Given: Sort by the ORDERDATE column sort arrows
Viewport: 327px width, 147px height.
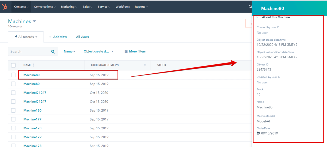Looking at the screenshot, I should (145, 65).
